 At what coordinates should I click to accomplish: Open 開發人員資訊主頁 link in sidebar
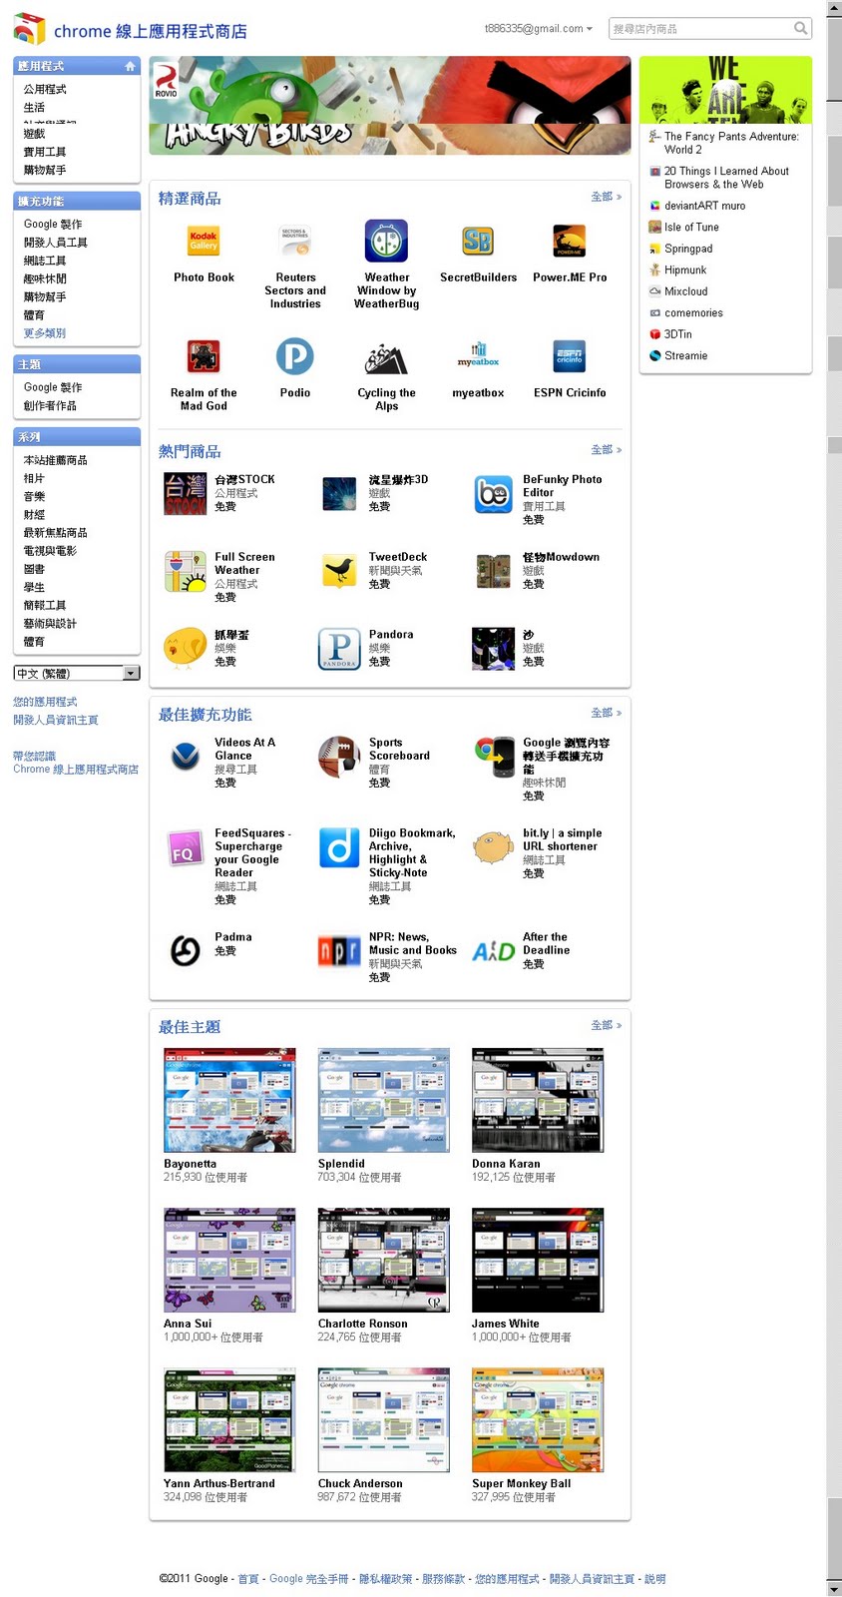[56, 720]
